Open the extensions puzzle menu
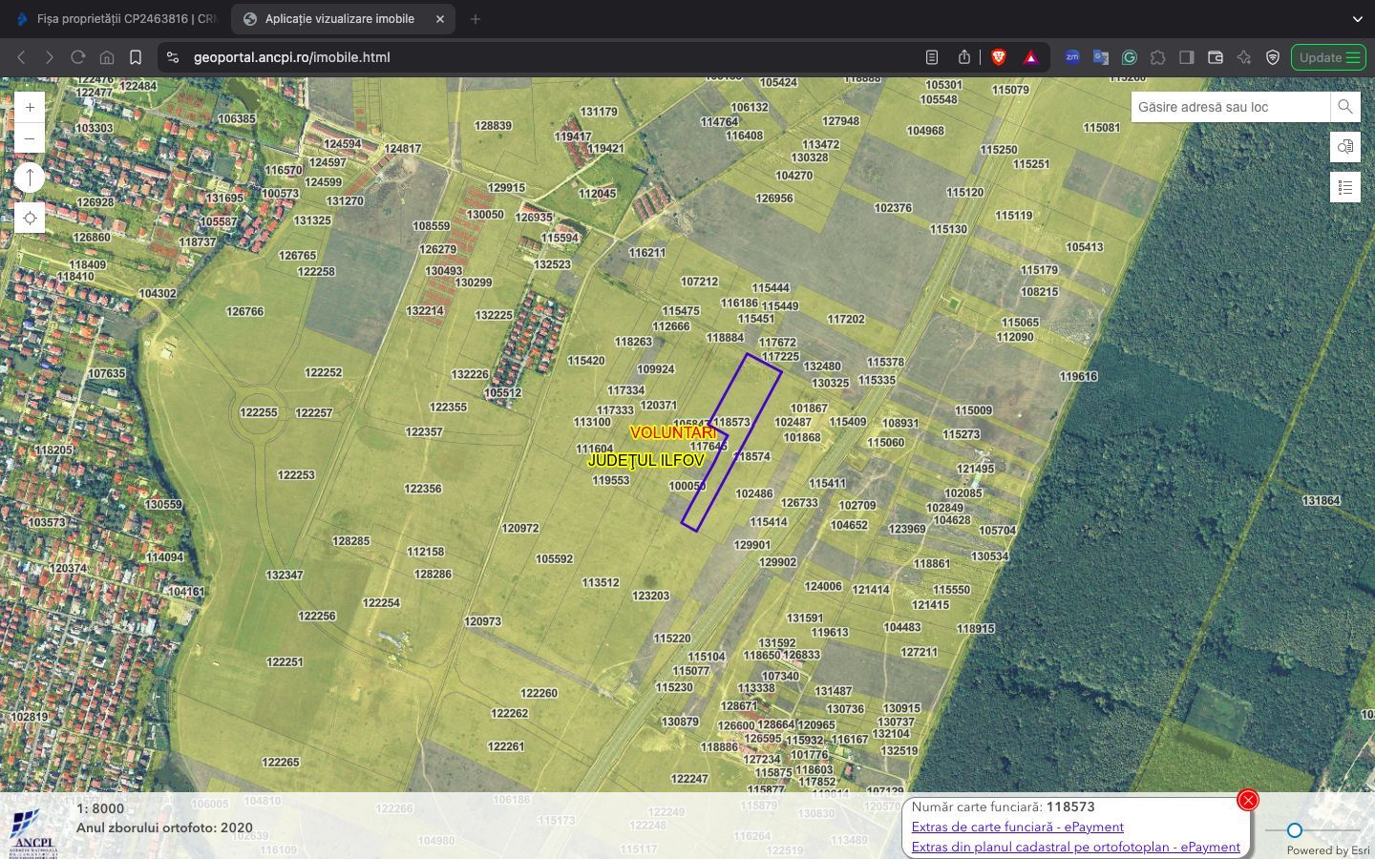This screenshot has height=859, width=1375. pyautogui.click(x=1157, y=57)
